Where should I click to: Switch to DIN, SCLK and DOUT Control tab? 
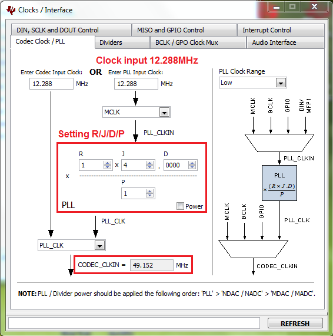click(71, 30)
